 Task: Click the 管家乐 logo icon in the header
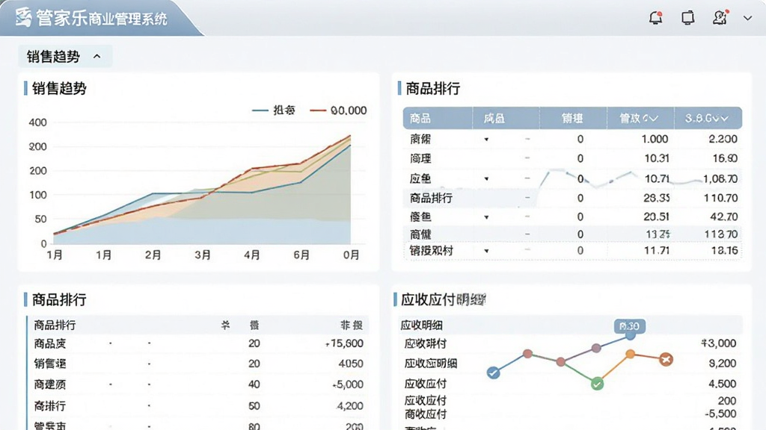click(x=23, y=18)
